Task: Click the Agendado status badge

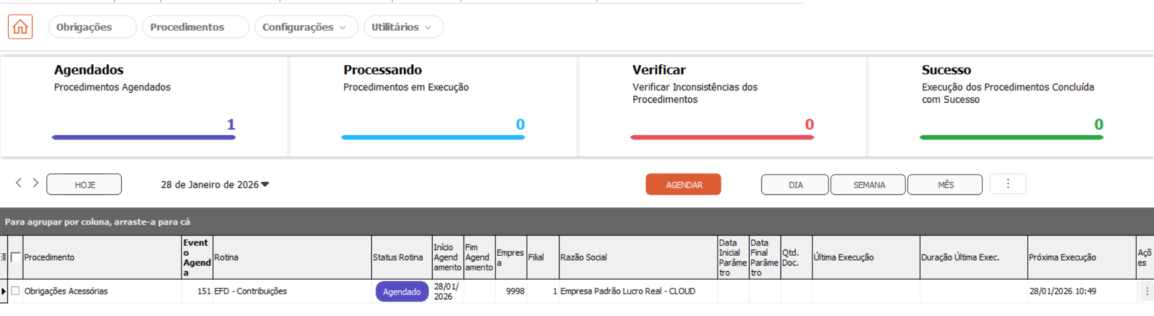Action: (401, 291)
